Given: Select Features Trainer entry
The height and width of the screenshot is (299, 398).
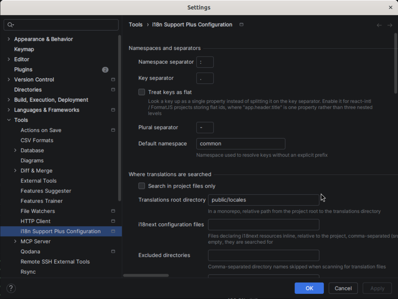Looking at the screenshot, I should (x=42, y=201).
